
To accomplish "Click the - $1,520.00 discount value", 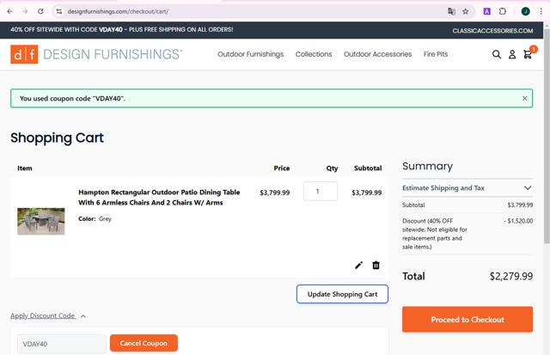I will click(518, 221).
